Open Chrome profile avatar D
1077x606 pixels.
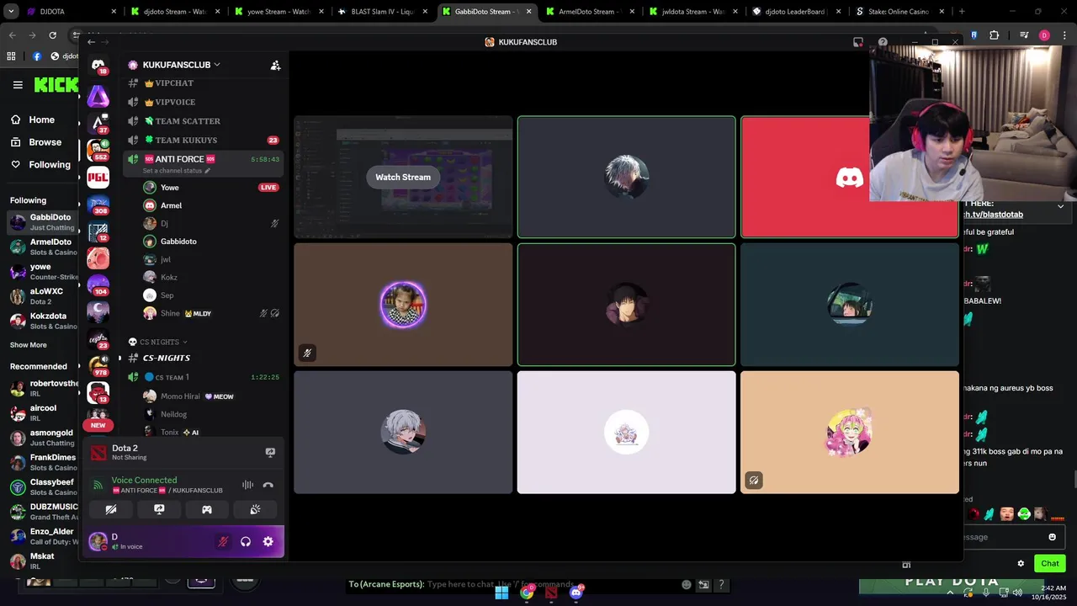pos(1044,35)
